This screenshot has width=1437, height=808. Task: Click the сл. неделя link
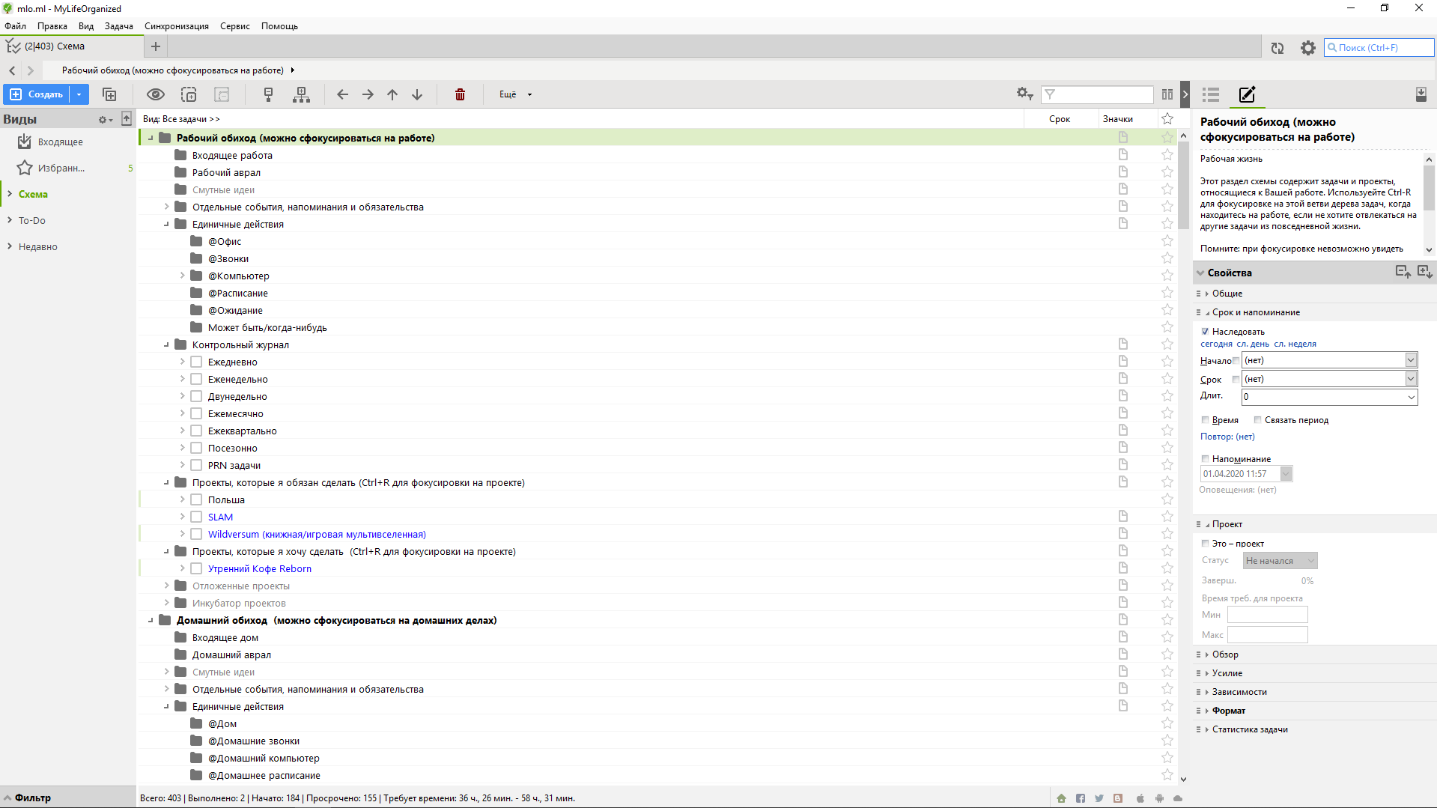(x=1295, y=344)
